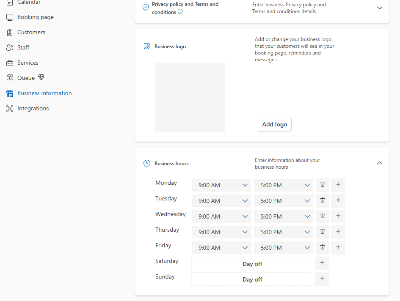
Task: Add another time slot for Friday
Action: (338, 247)
